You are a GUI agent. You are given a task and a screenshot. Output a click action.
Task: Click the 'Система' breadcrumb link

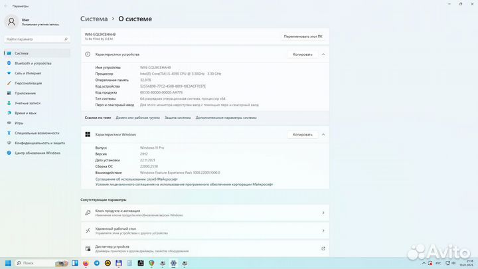coord(94,19)
